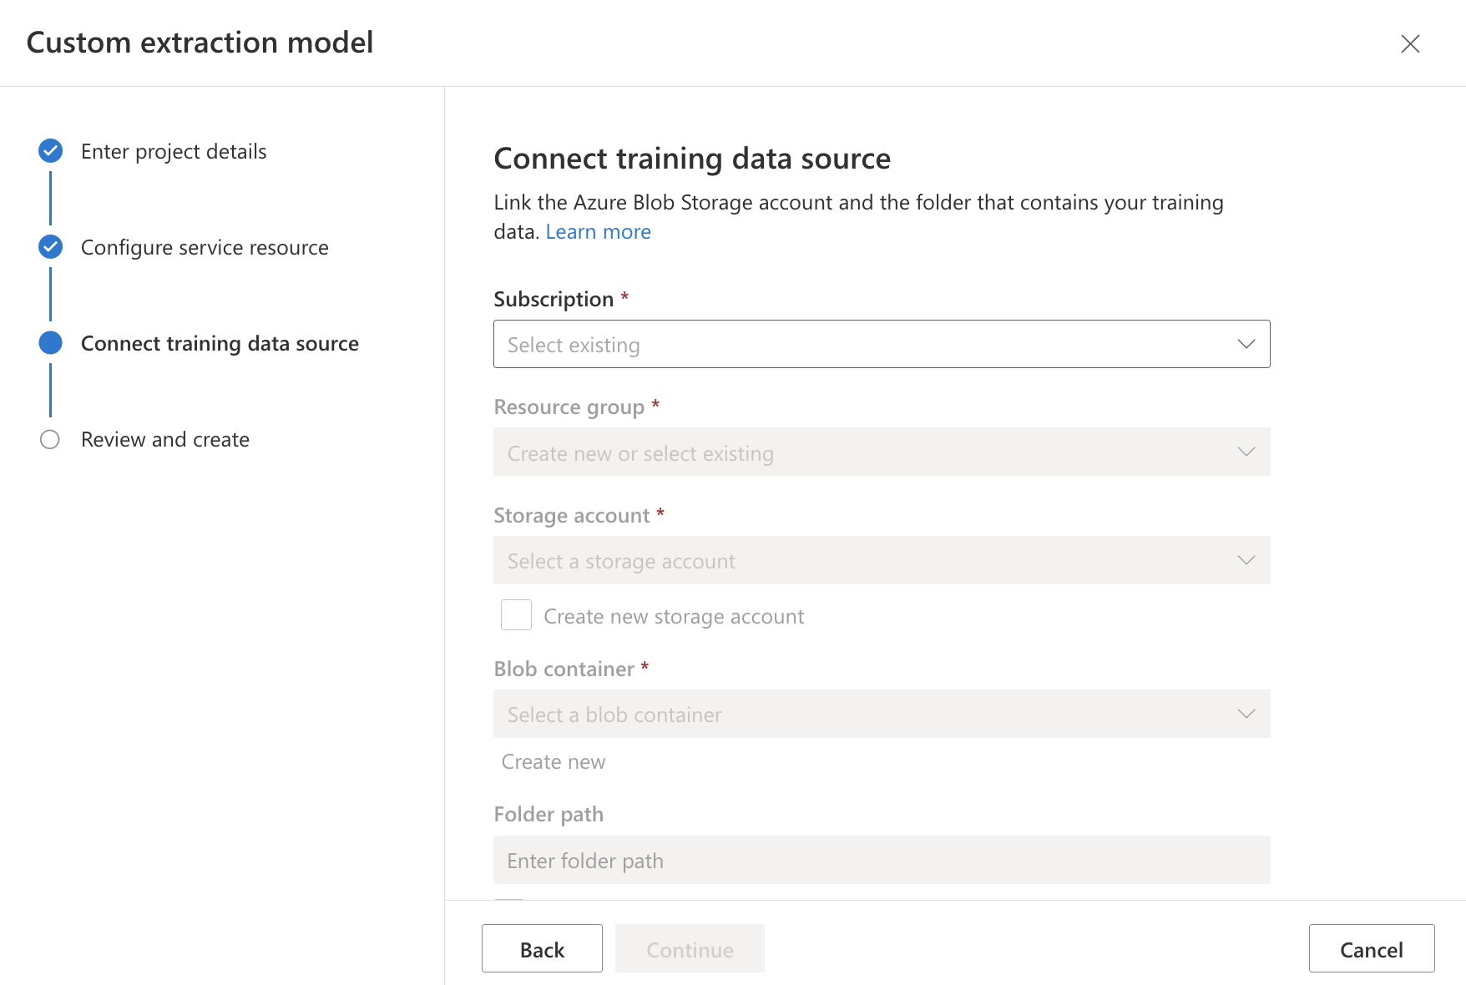Viewport: 1466px width, 985px height.
Task: Close the Custom extraction model dialog
Action: coord(1410,43)
